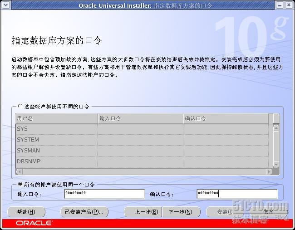Click the 安装(I) install button
The height and width of the screenshot is (230, 295).
pos(225,212)
